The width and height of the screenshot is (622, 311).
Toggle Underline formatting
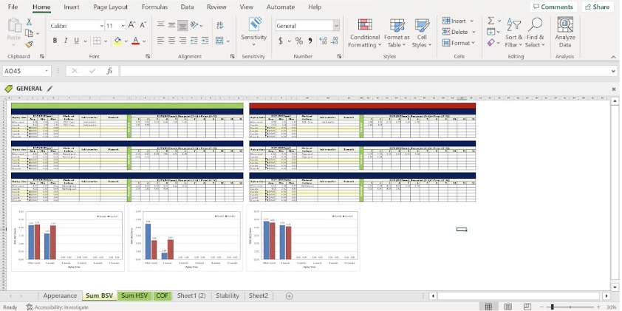(76, 41)
